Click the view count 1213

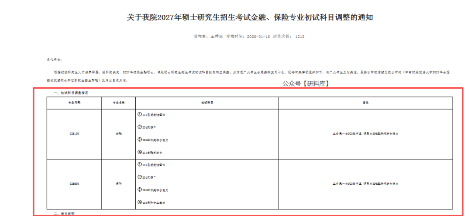pyautogui.click(x=299, y=37)
